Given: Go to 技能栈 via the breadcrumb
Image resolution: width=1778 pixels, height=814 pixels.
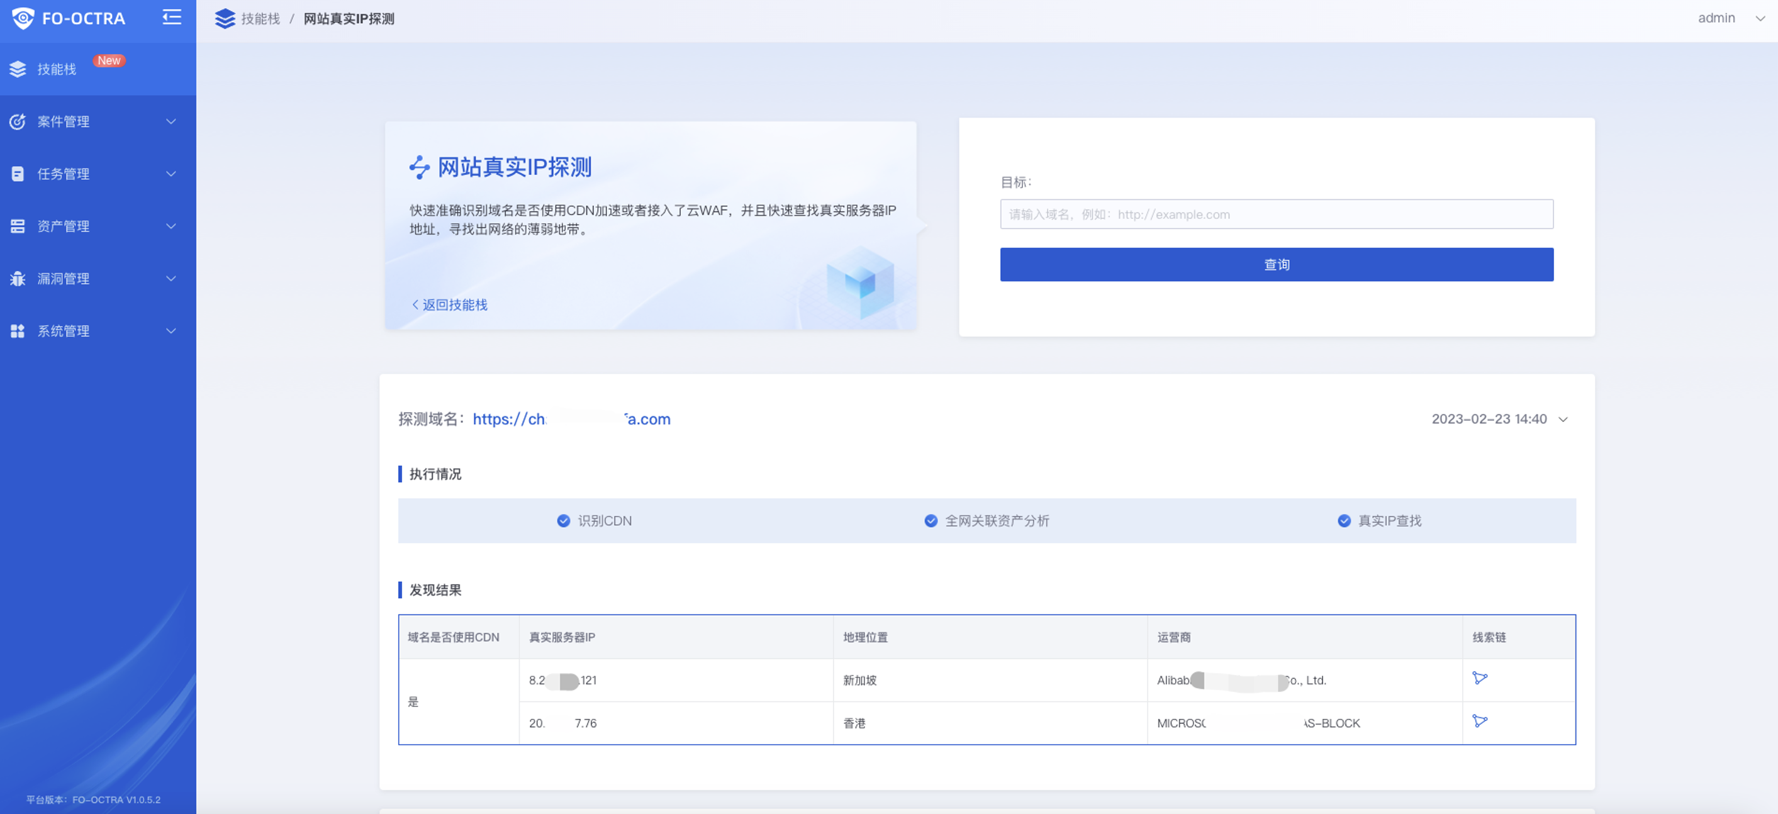Looking at the screenshot, I should pos(260,19).
